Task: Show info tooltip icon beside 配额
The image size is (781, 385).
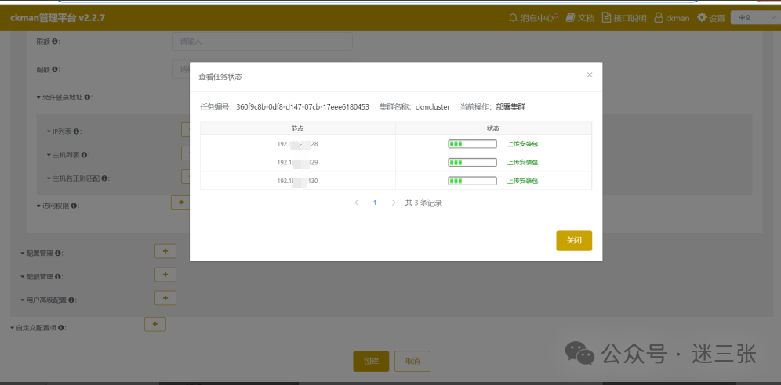Action: point(54,70)
